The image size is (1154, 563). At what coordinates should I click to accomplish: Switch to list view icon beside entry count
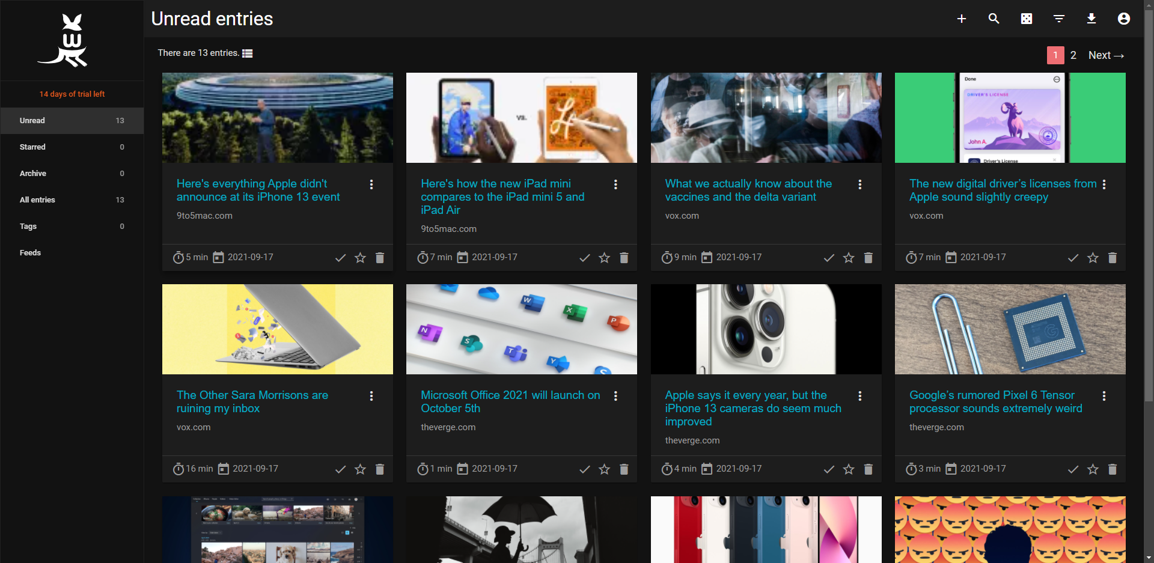point(247,53)
